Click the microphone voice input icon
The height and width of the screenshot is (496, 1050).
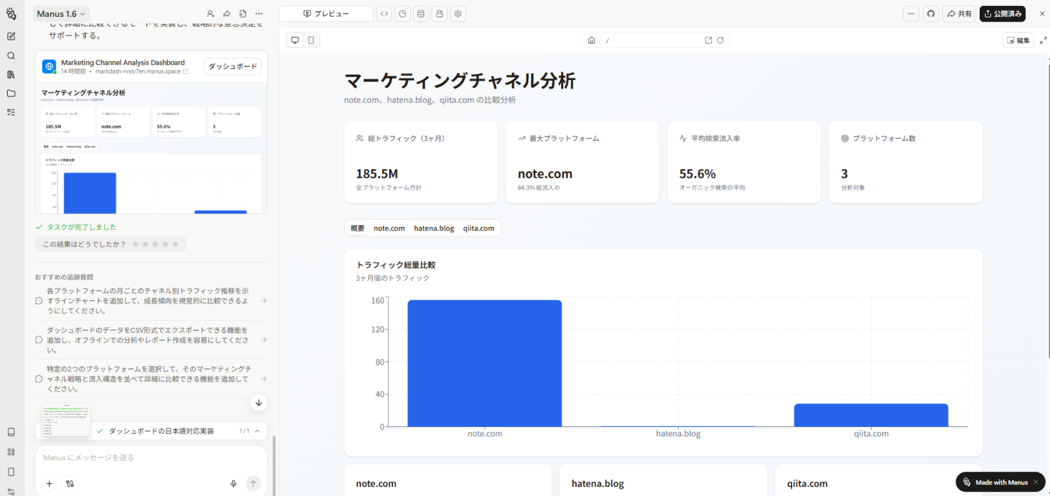click(233, 484)
